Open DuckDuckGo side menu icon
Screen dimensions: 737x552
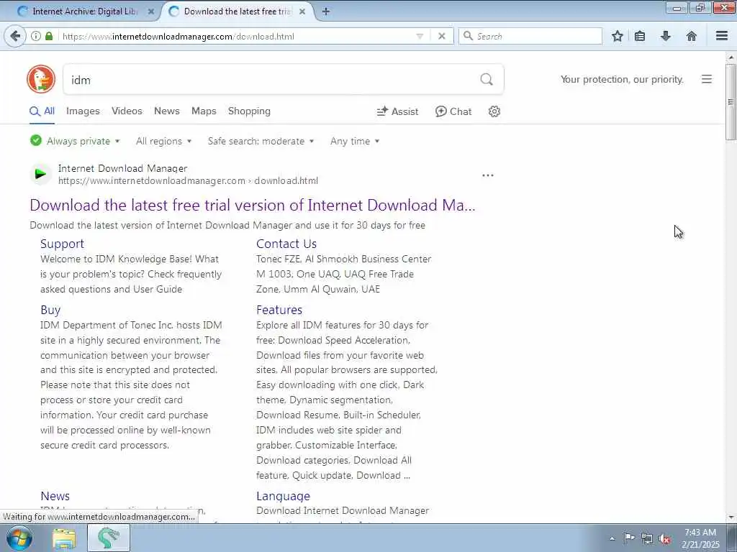(707, 79)
